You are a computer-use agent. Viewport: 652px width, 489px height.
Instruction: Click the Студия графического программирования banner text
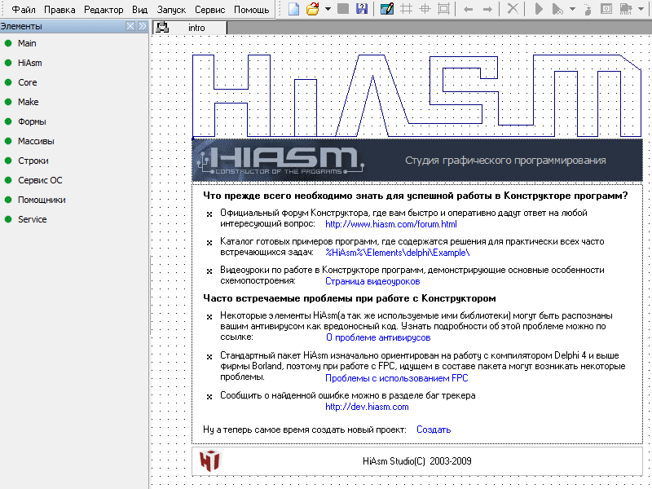coord(505,160)
